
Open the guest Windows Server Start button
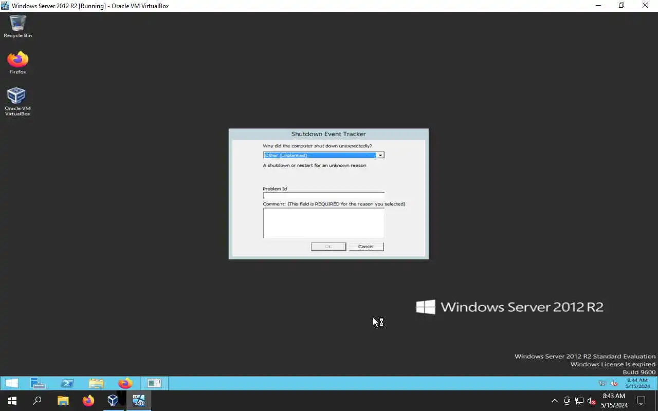coord(11,383)
